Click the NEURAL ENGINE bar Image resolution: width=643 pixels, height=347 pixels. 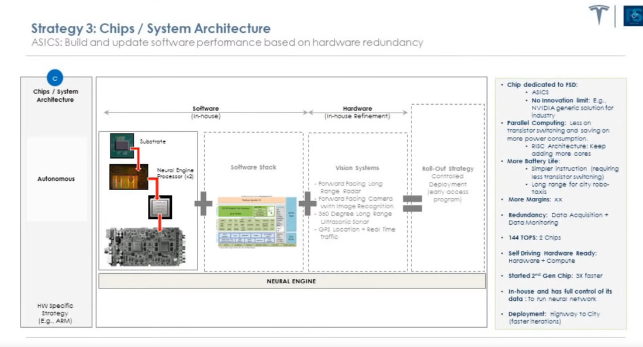291,281
